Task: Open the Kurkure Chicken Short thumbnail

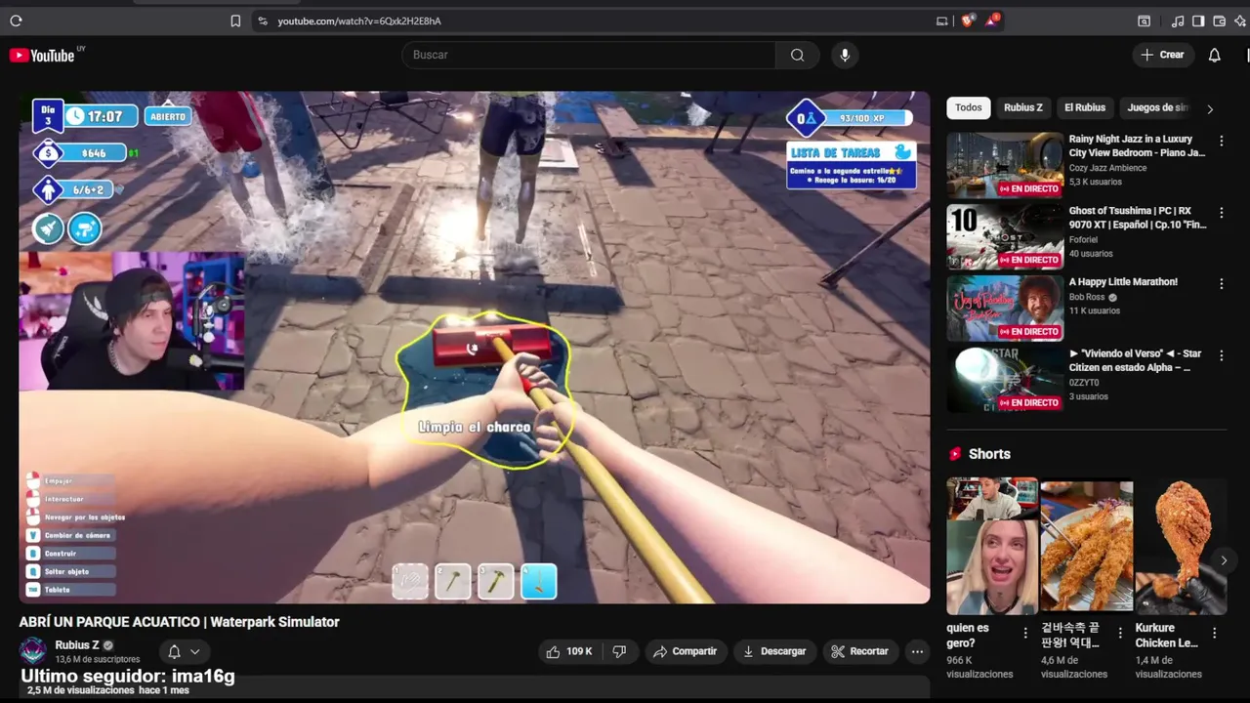Action: click(1180, 546)
